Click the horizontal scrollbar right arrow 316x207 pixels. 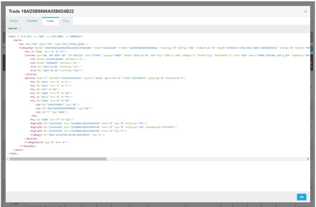[307, 158]
